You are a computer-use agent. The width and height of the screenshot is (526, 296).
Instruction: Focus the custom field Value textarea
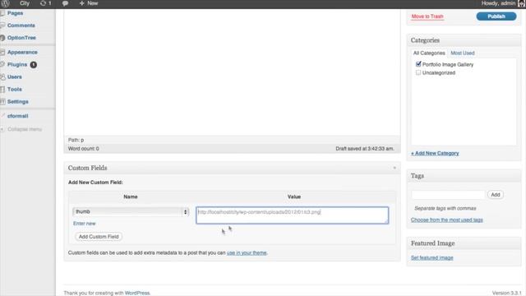(x=293, y=215)
